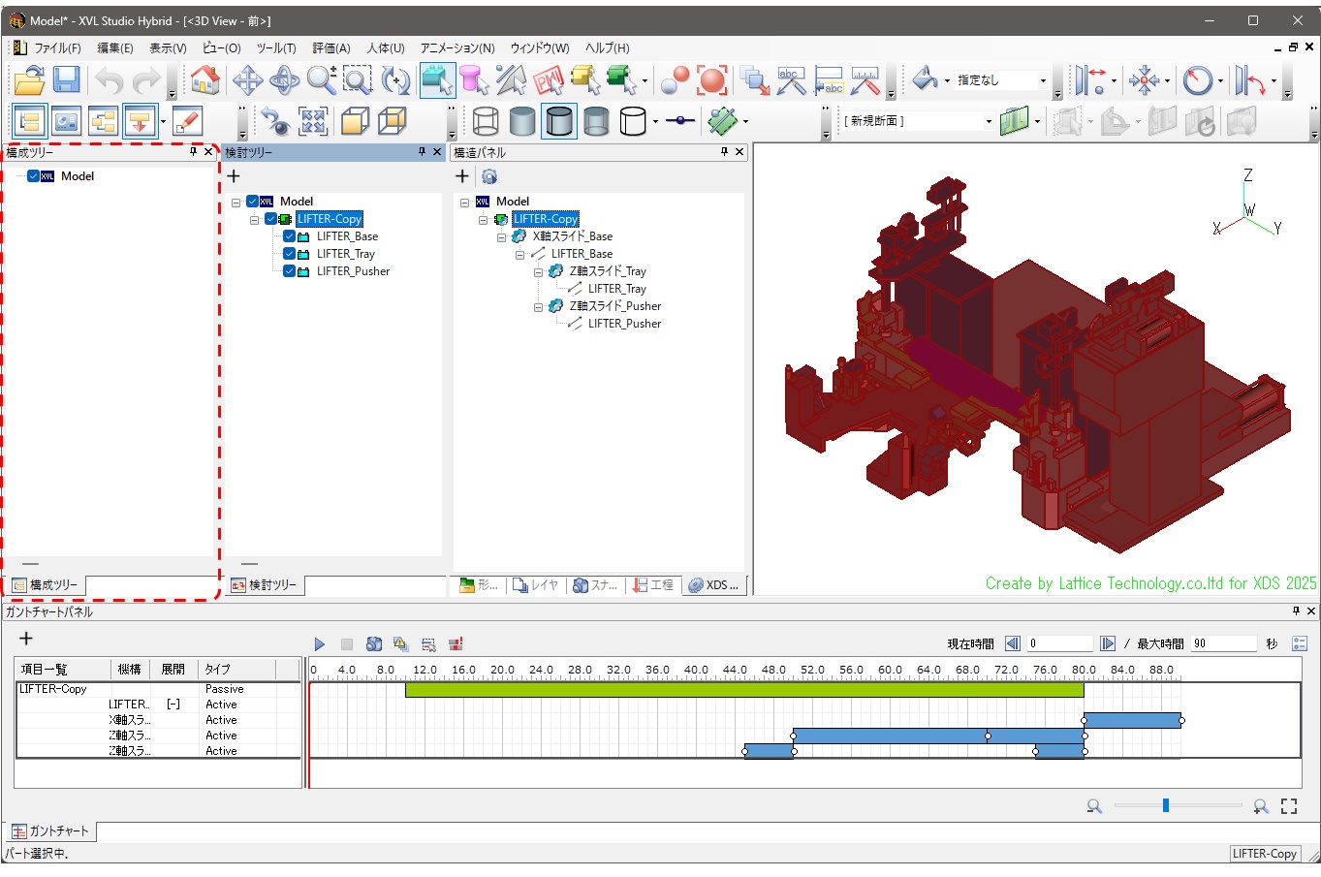
Task: Click the home view icon
Action: point(204,80)
